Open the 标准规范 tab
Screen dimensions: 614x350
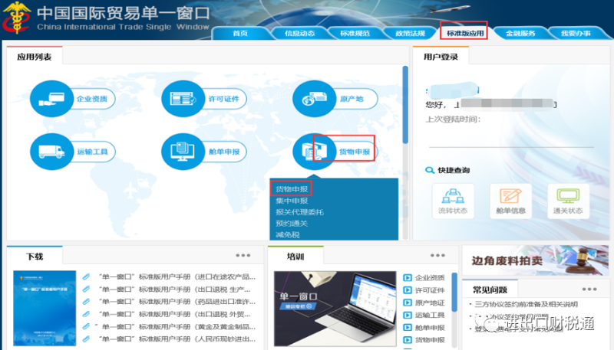click(x=355, y=33)
